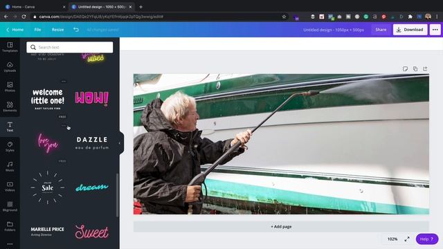Screen dimensions: 443x249
Task: Click the Search text field
Action: (70, 47)
